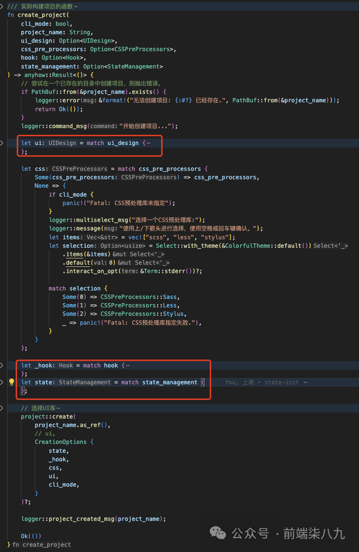Click the 'hook: Option<Hook>,' parameter
Image resolution: width=359 pixels, height=552 pixels.
pyautogui.click(x=54, y=57)
